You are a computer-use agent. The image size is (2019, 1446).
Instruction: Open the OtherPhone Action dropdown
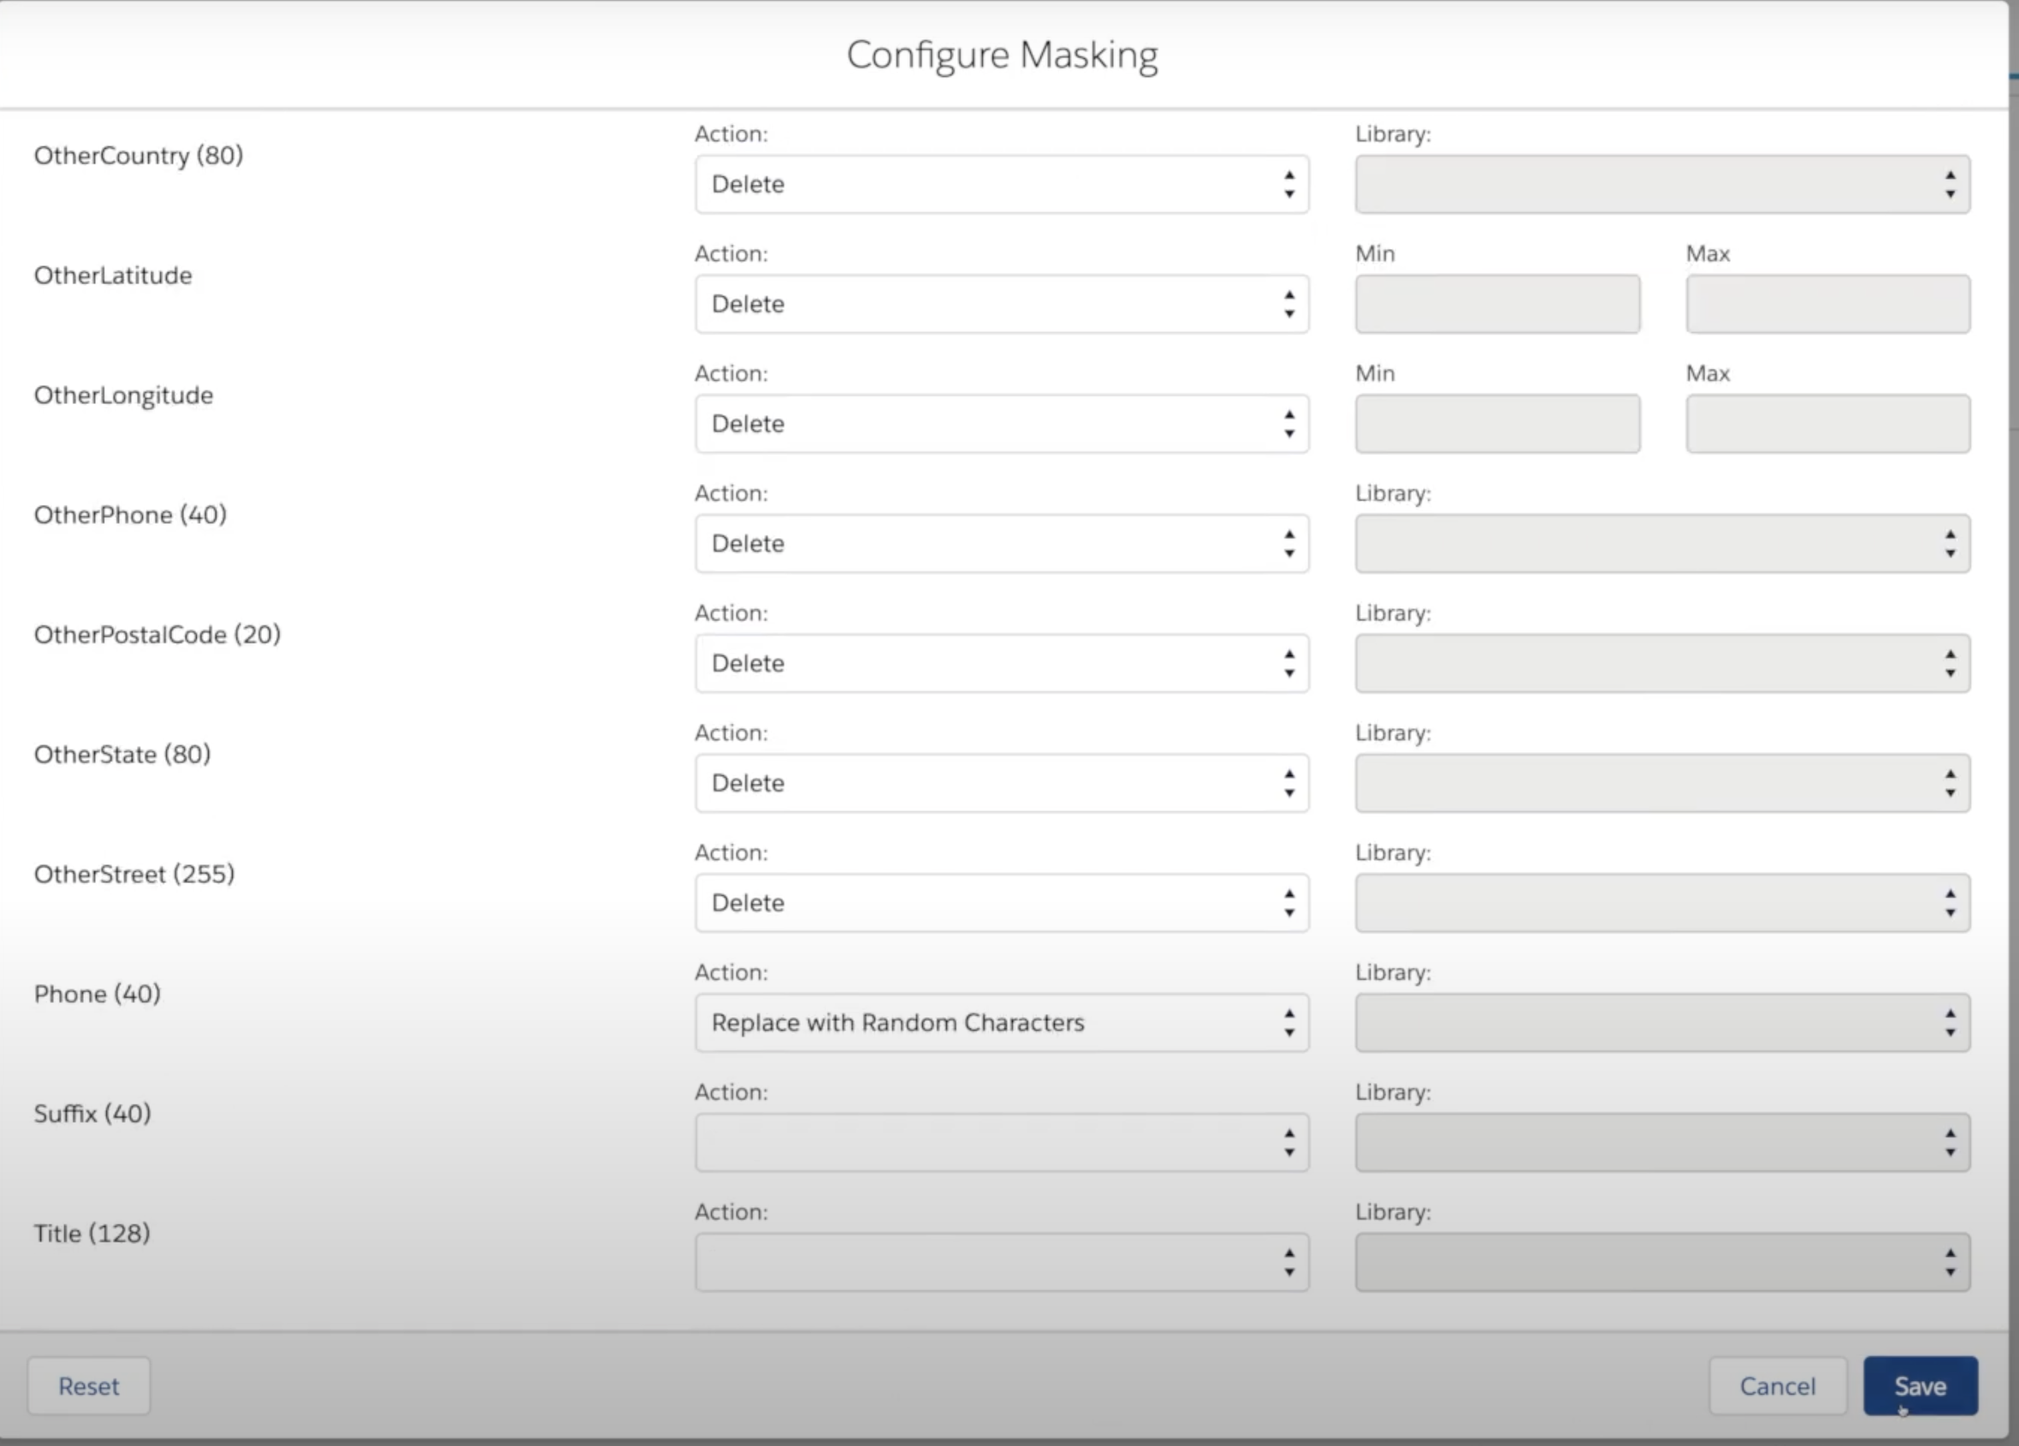(x=1002, y=543)
